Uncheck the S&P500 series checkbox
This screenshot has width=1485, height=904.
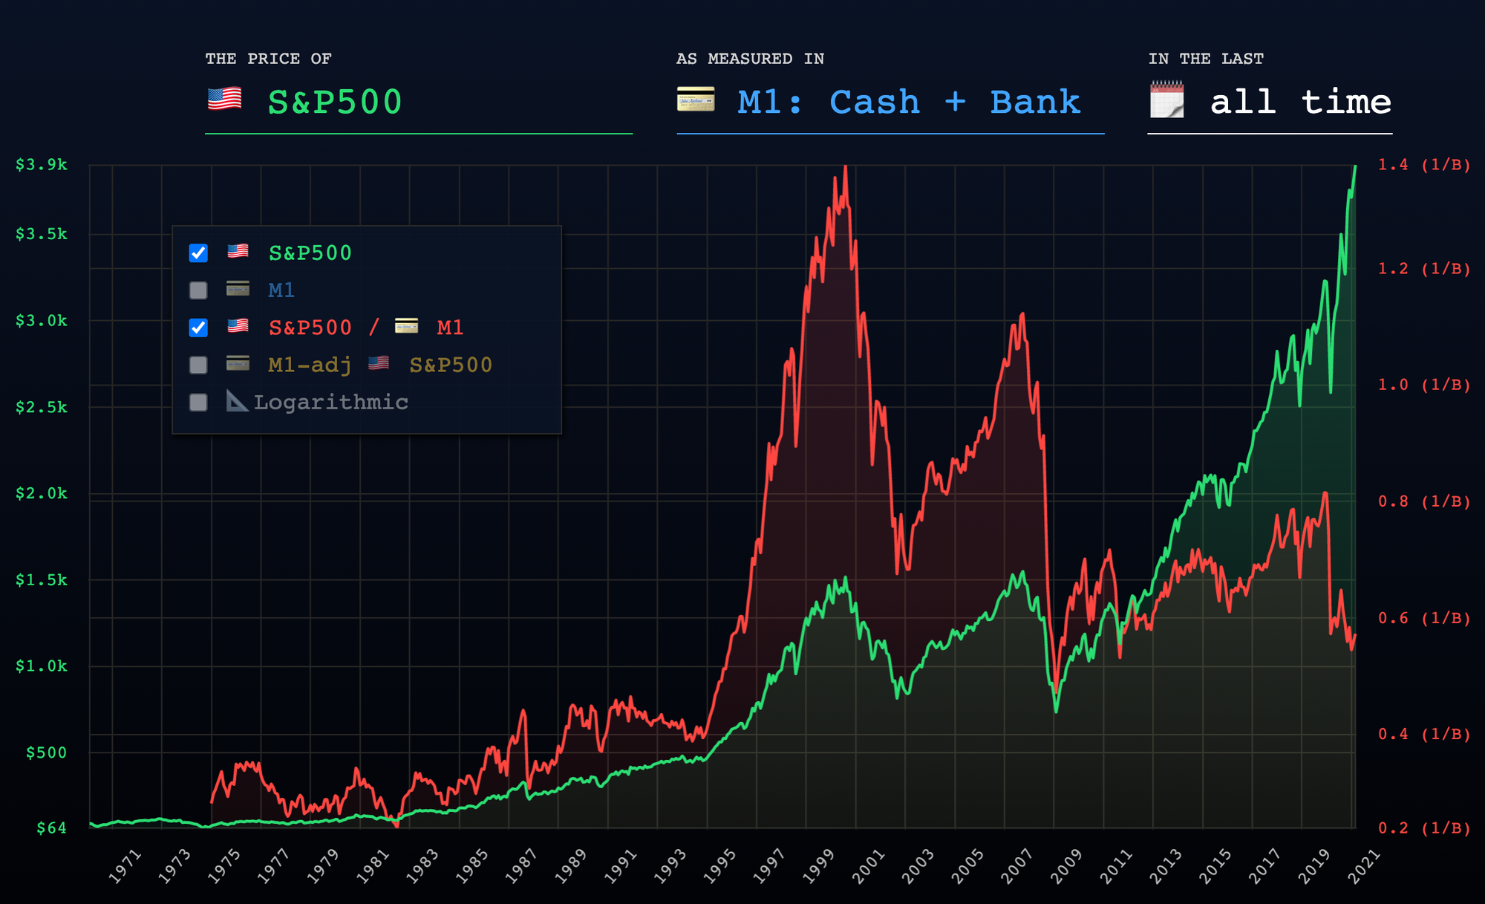[198, 253]
